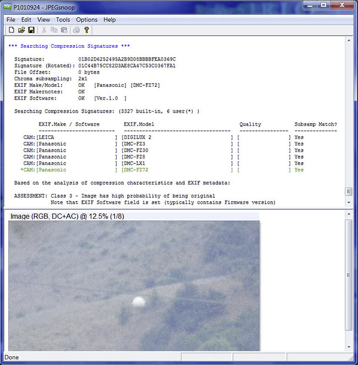Click the 'EXIF.Model' column header
The image size is (358, 365).
(x=139, y=124)
